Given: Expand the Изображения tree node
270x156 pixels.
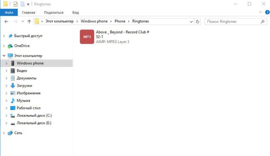Looking at the screenshot, I should 6,93.
